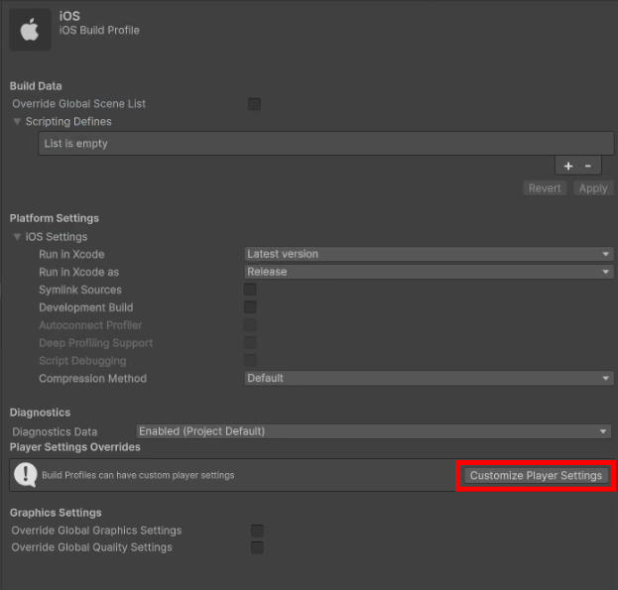The height and width of the screenshot is (590, 618).
Task: Click the Apple iOS platform icon
Action: click(x=30, y=30)
